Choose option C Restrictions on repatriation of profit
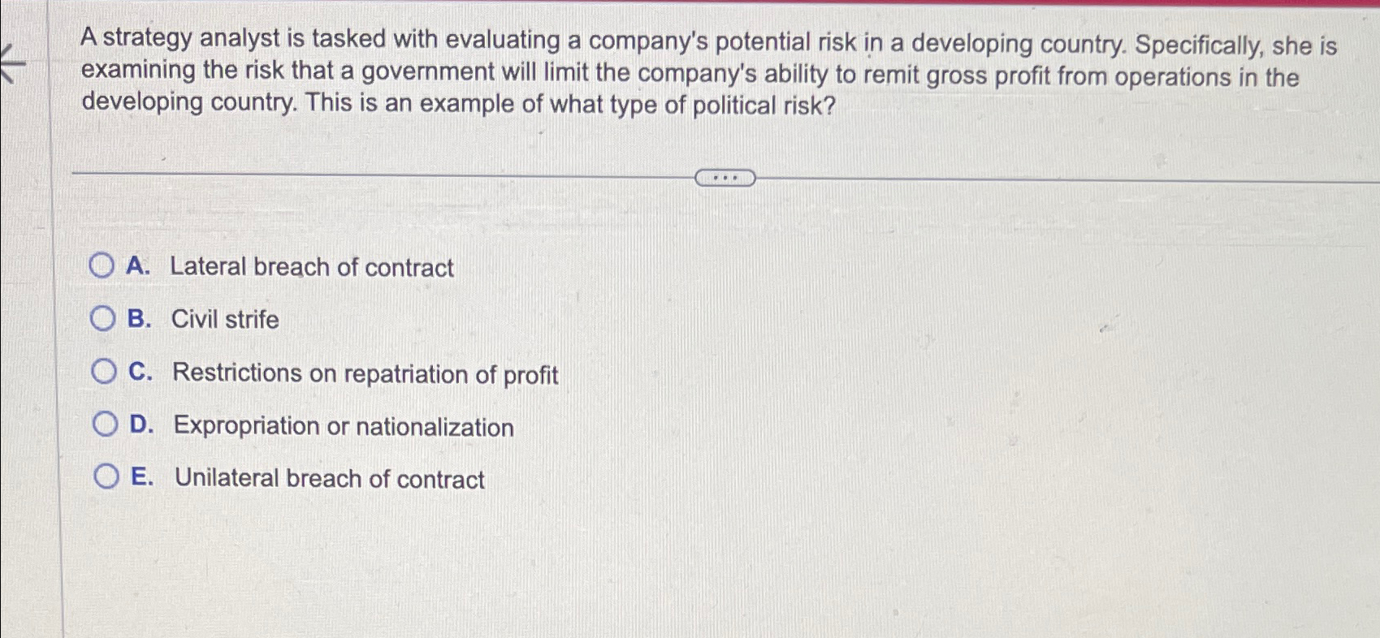The image size is (1380, 638). tap(102, 372)
